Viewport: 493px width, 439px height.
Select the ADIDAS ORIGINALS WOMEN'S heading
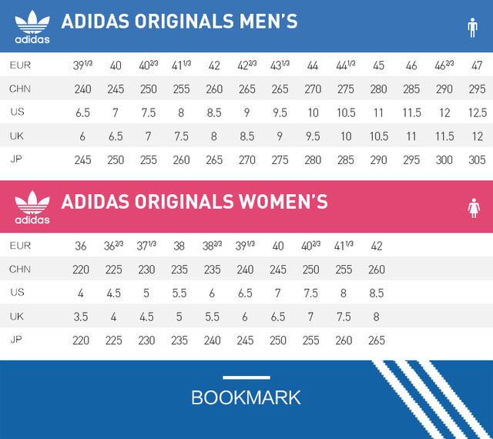point(194,202)
